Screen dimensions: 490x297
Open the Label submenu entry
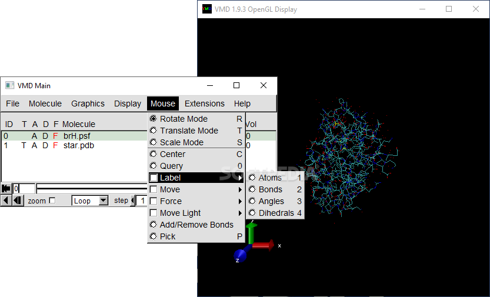[196, 178]
